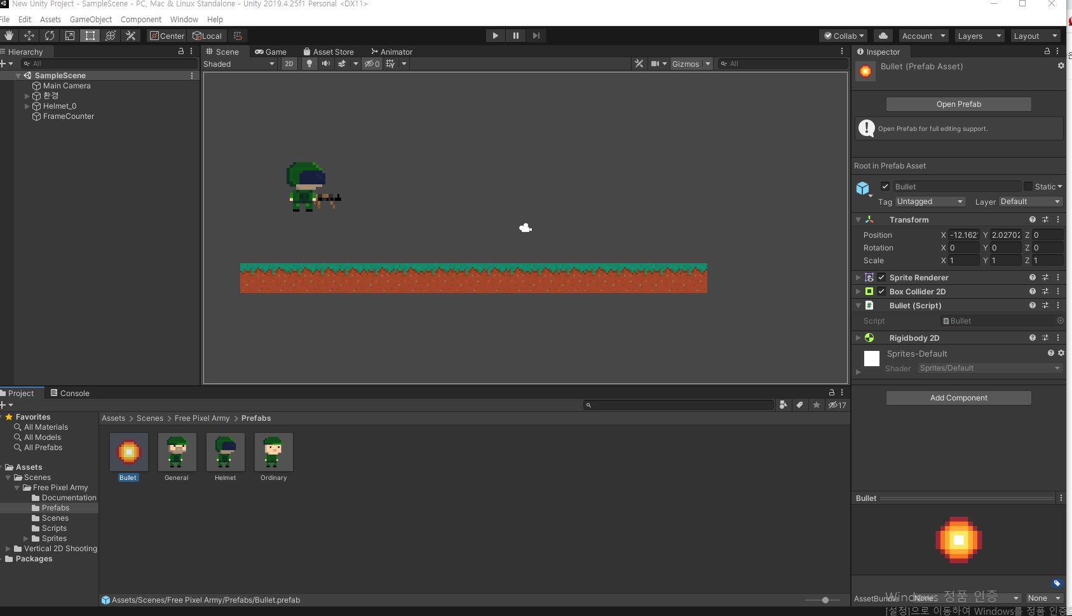
Task: Collapse Transform component
Action: pos(858,219)
